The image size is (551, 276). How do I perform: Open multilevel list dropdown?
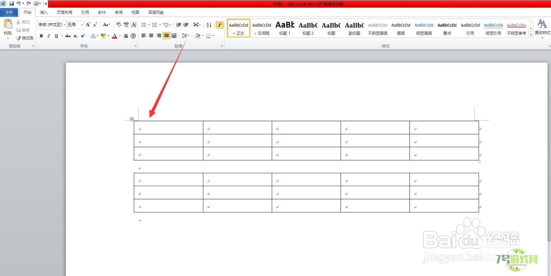pos(167,25)
